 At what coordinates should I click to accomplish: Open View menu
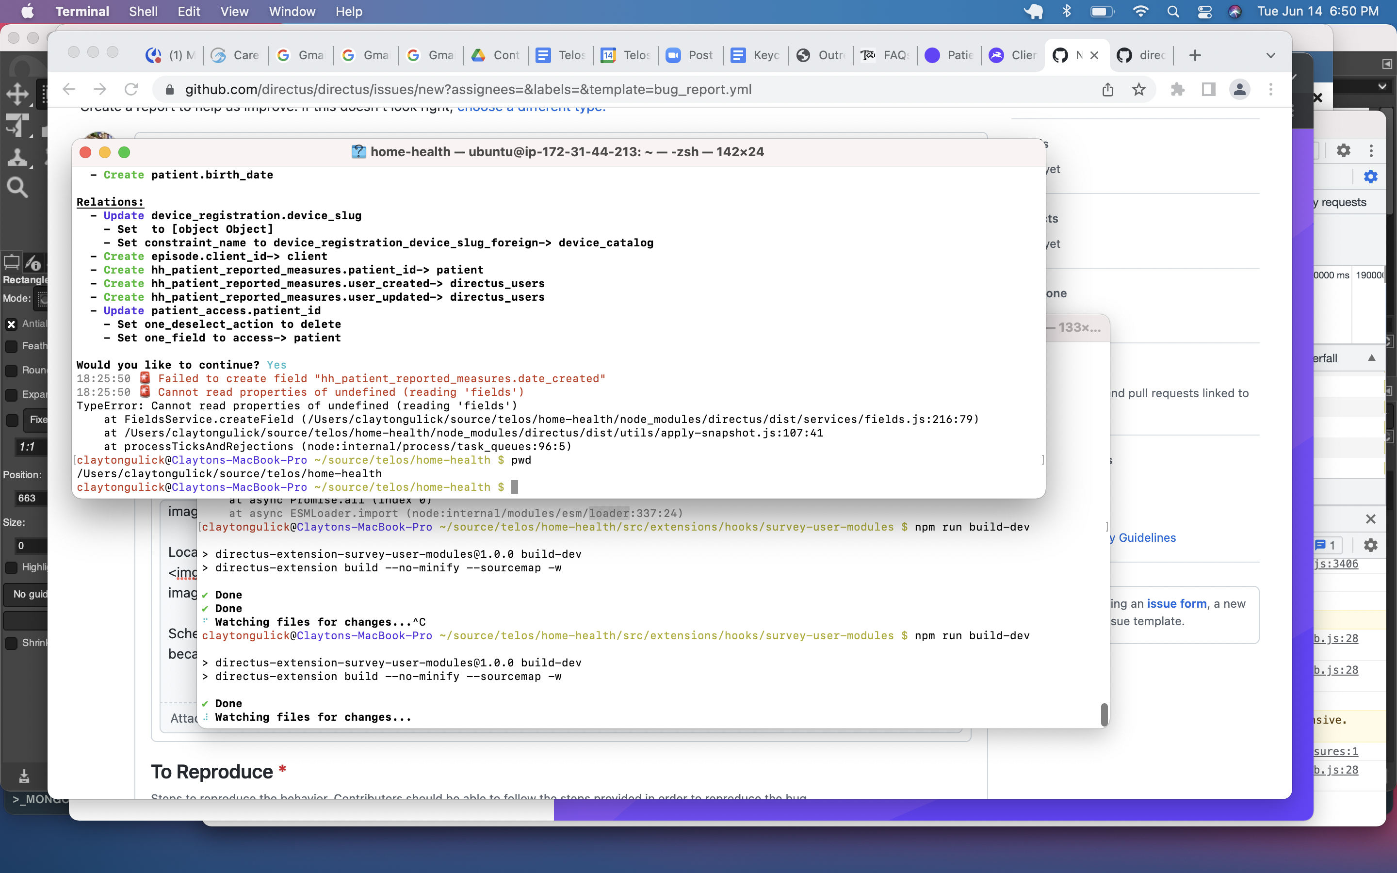[x=234, y=12]
